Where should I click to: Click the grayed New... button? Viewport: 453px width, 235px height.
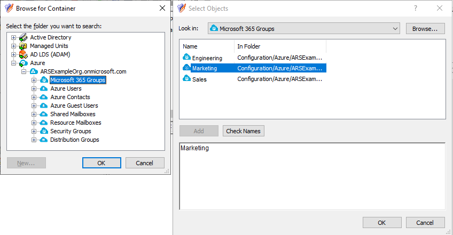tap(26, 163)
